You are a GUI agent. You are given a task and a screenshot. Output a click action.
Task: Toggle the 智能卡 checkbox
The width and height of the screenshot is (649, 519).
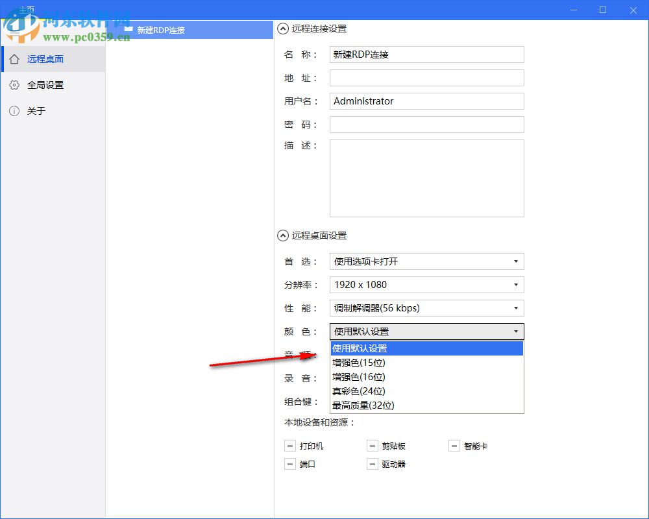point(454,446)
